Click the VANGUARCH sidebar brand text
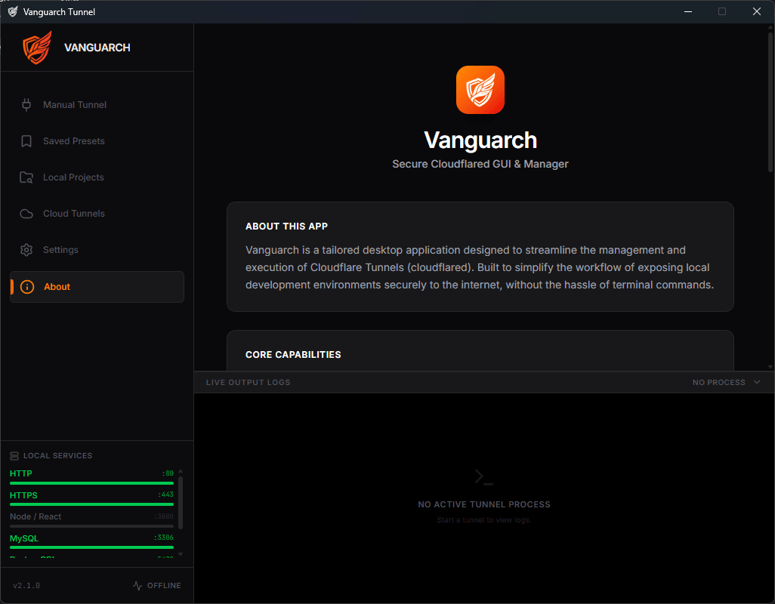 (97, 48)
